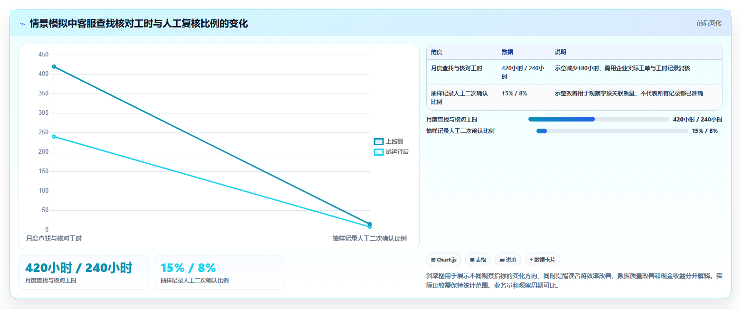Click y-axis tick label 100
This screenshot has height=309, width=741.
point(43,191)
